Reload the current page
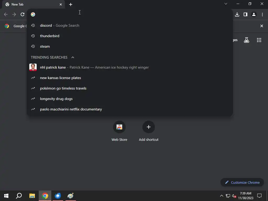This screenshot has height=201, width=268. coord(23,14)
